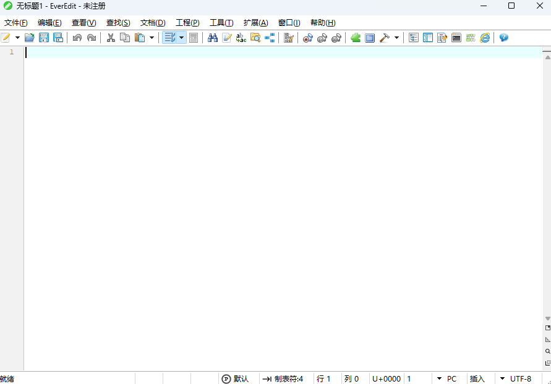Open Help via the question mark icon
551x384 pixels.
[x=503, y=37]
